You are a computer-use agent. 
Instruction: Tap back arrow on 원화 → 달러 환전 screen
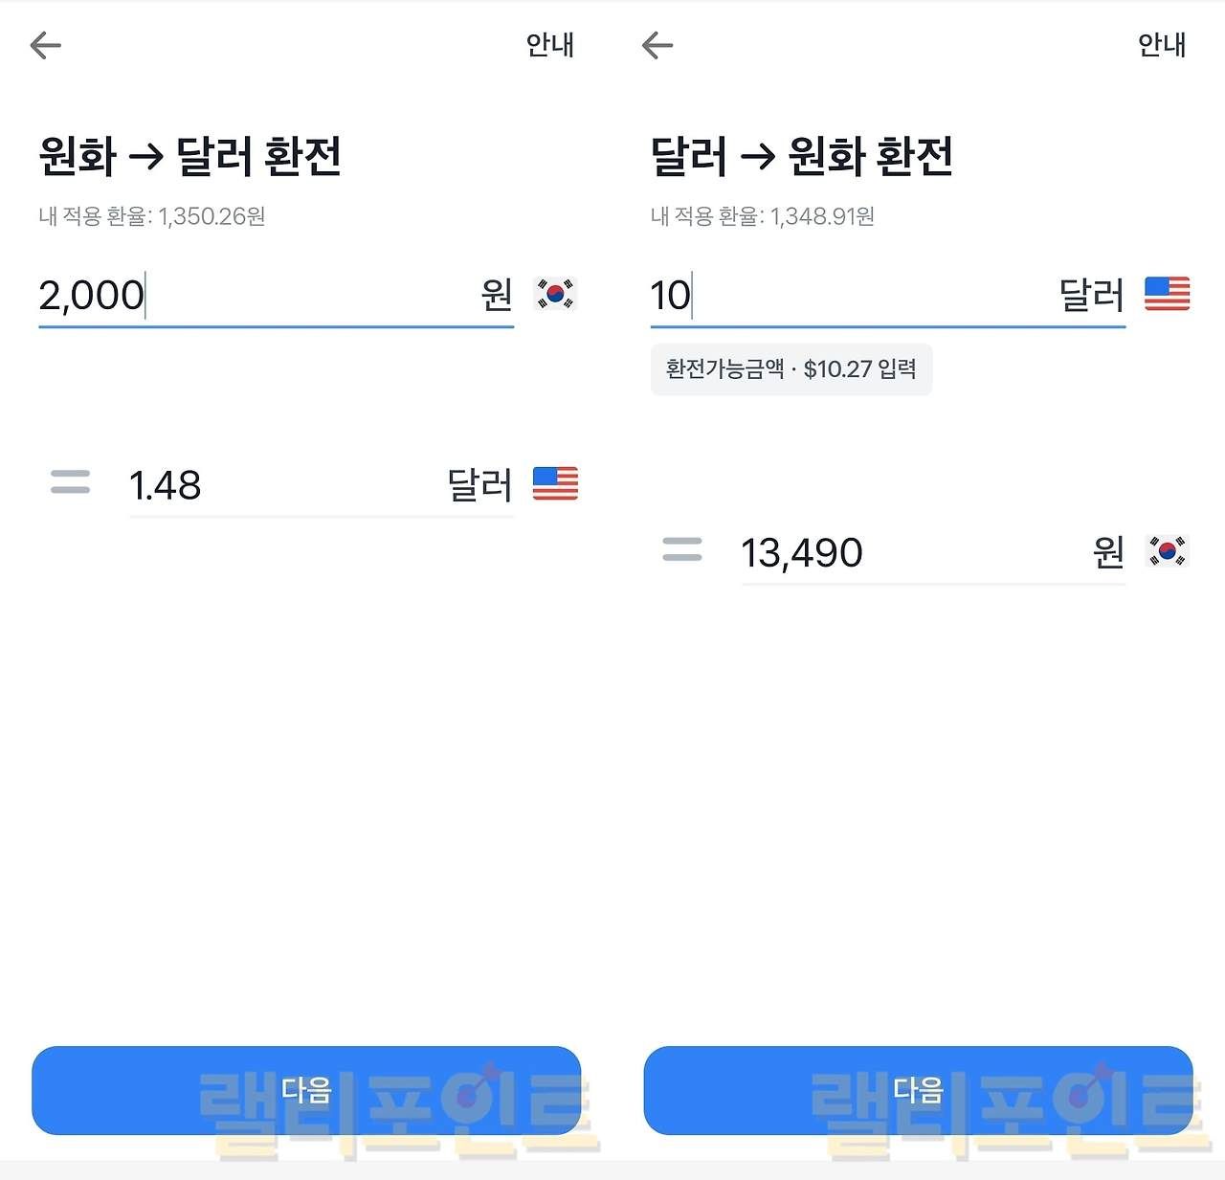(x=46, y=45)
